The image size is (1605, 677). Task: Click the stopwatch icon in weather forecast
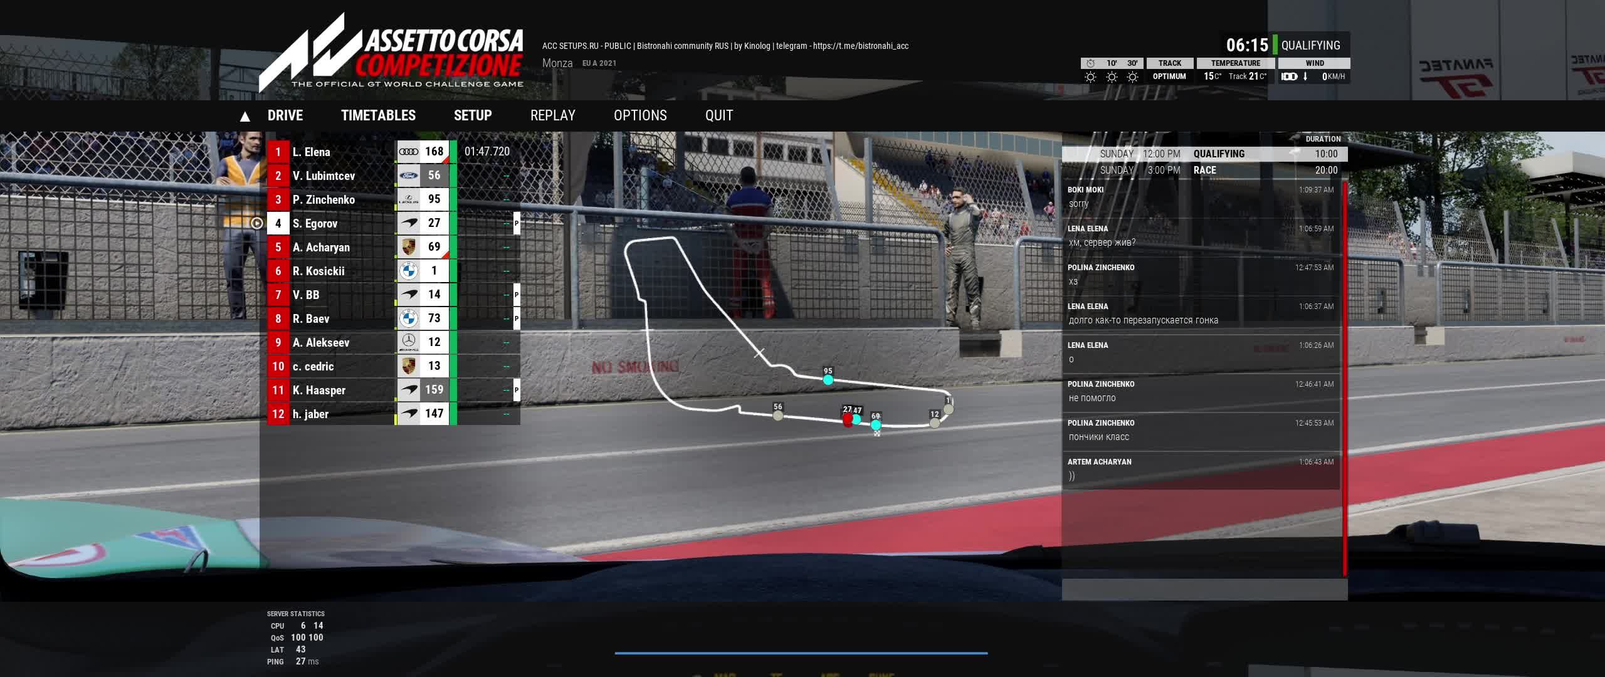[1090, 63]
